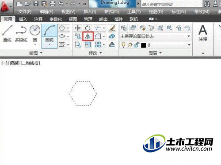Viewport: 221px width, 165px height.
Task: Open the Tools (工具) menu
Action: pos(134,11)
